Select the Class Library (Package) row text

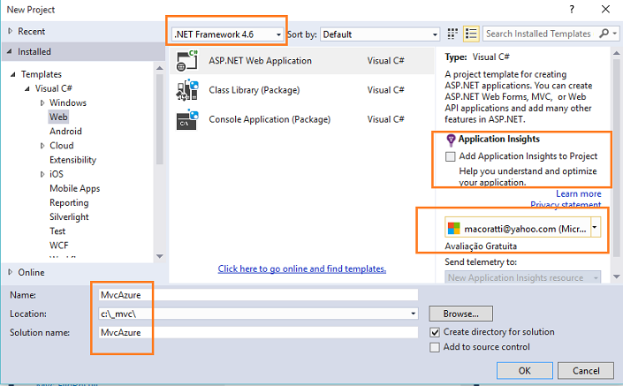(x=255, y=90)
